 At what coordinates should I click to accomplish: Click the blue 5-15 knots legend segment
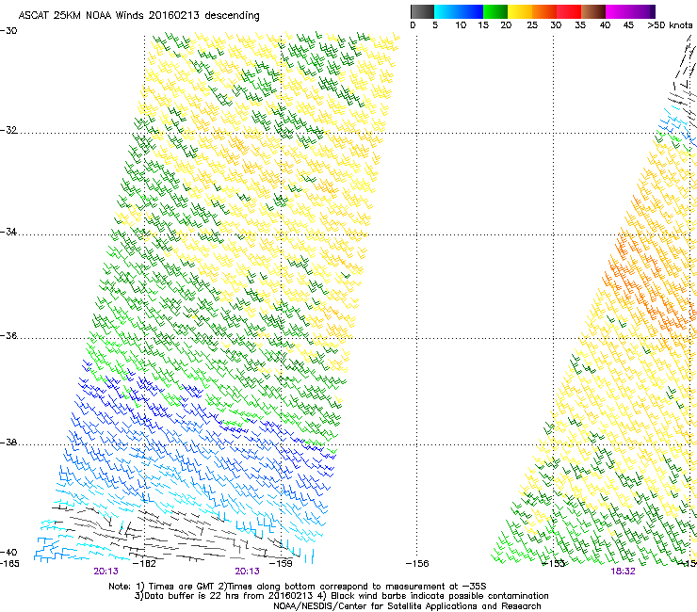point(459,11)
